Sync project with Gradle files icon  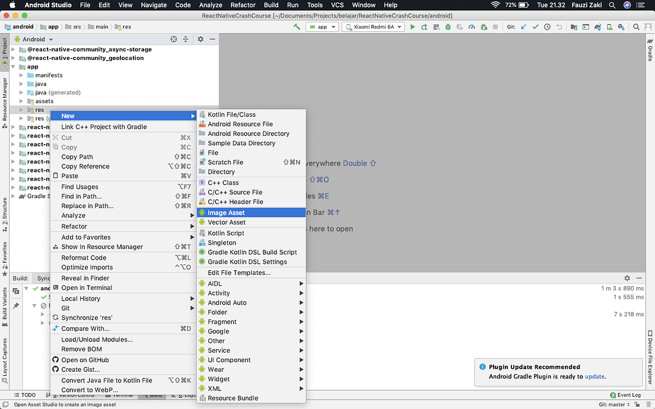coord(597,27)
